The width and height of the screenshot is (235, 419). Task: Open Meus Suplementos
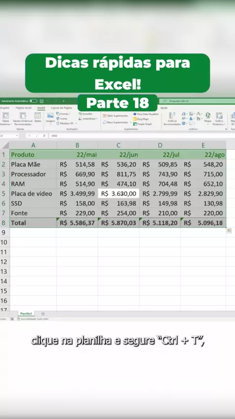click(x=117, y=122)
